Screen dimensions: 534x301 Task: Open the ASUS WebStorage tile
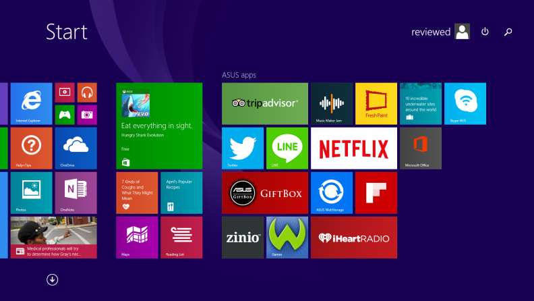332,193
